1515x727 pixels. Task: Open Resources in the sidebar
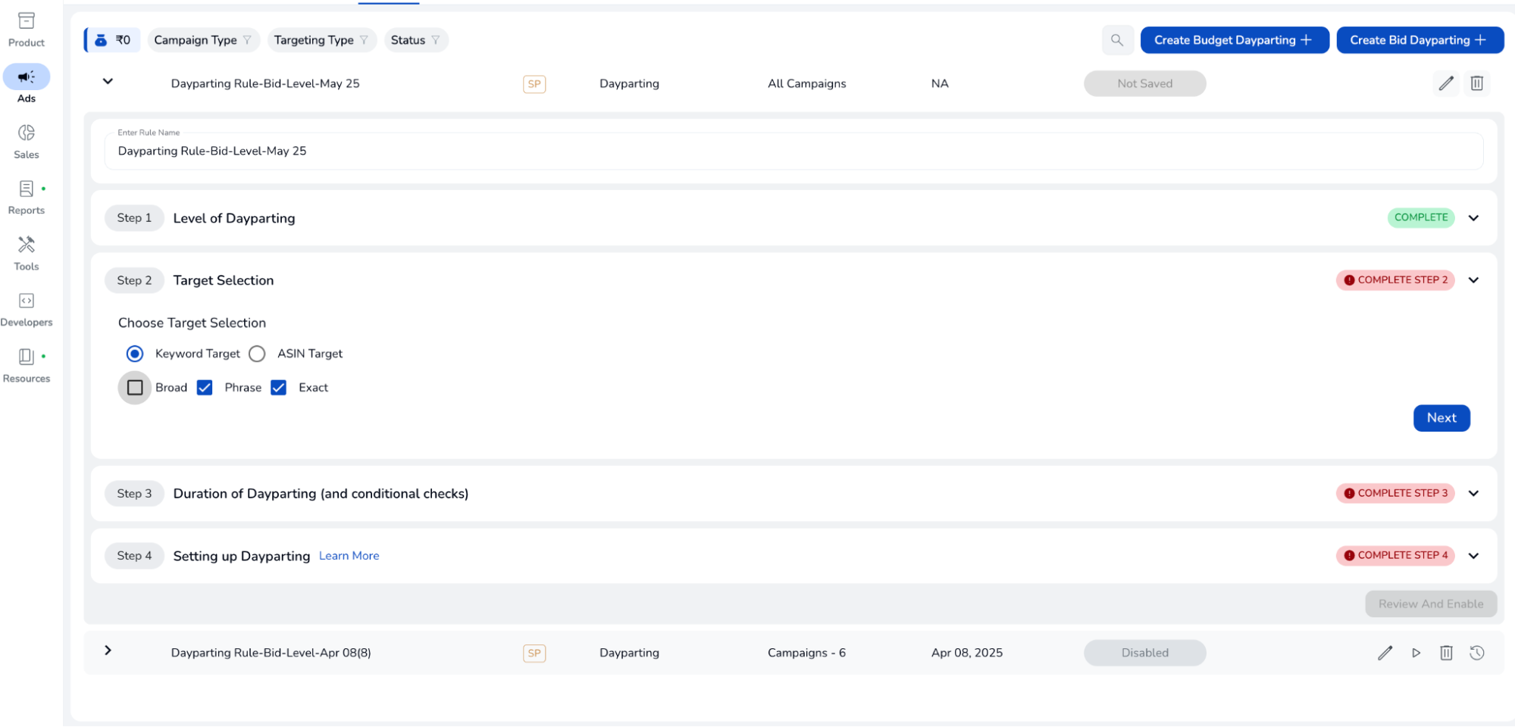(27, 366)
